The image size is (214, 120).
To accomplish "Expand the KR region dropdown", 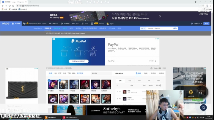I will click(143, 28).
